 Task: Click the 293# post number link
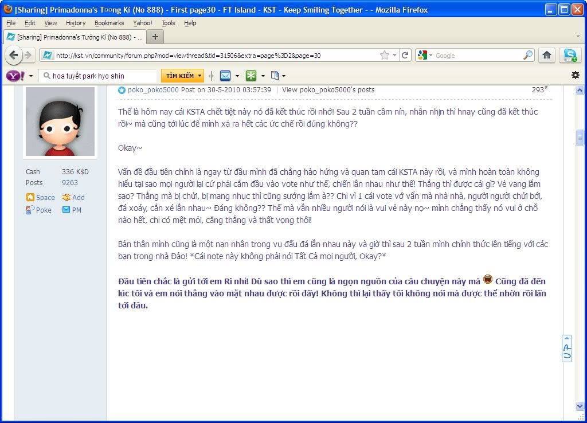[x=539, y=89]
